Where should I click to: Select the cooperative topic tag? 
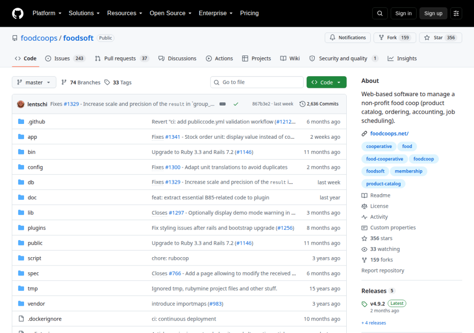379,147
